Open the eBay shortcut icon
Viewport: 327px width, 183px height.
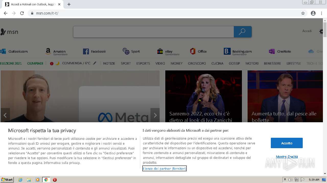tap(160, 51)
